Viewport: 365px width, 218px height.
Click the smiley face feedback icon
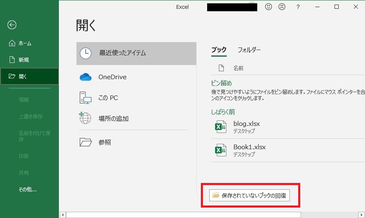tap(269, 7)
